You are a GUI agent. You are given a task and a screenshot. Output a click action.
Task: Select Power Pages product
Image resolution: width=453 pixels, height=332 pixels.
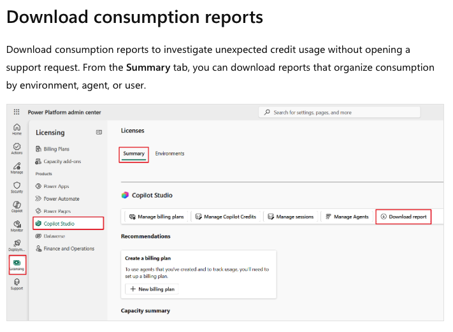coord(53,211)
